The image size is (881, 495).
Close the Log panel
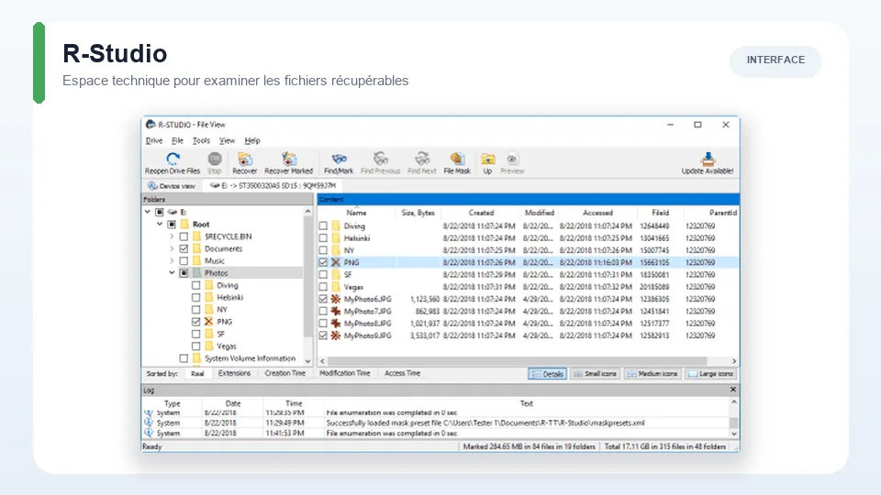point(732,390)
